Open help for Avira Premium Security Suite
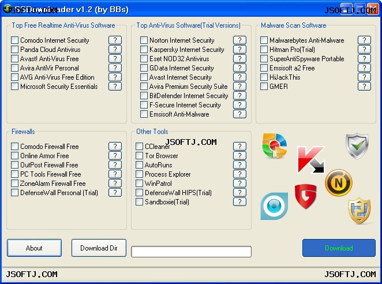 (239, 87)
